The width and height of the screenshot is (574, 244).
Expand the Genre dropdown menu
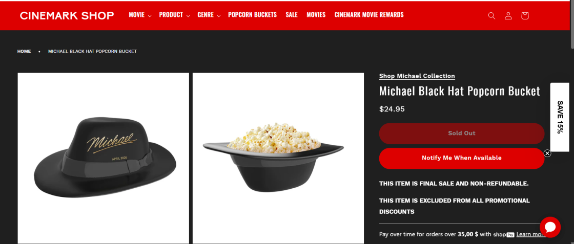click(209, 15)
